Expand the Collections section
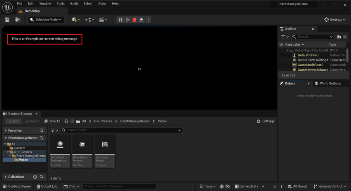 click(x=6, y=177)
